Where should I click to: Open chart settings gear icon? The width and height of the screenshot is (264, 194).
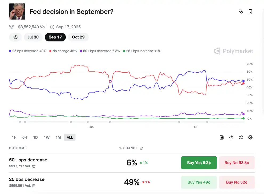pyautogui.click(x=250, y=137)
